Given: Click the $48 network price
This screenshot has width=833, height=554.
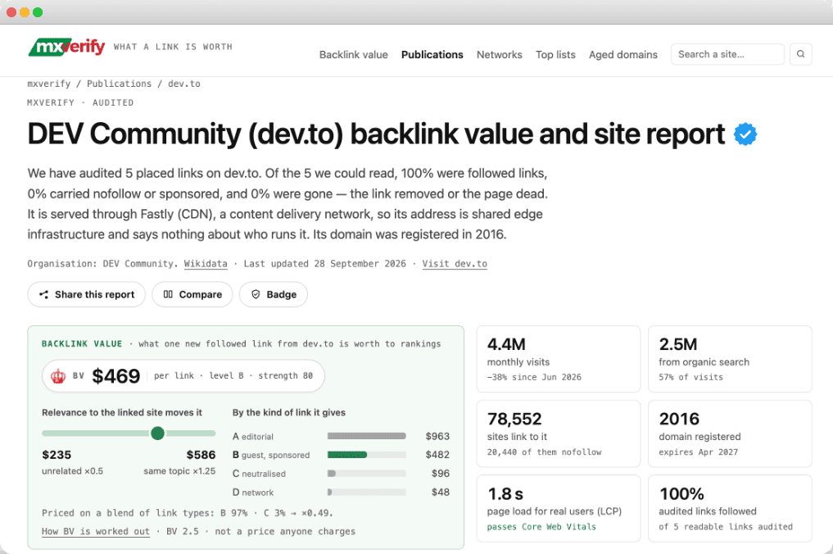Looking at the screenshot, I should coord(441,493).
